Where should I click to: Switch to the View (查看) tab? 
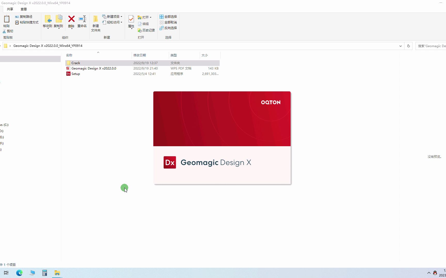click(x=24, y=9)
